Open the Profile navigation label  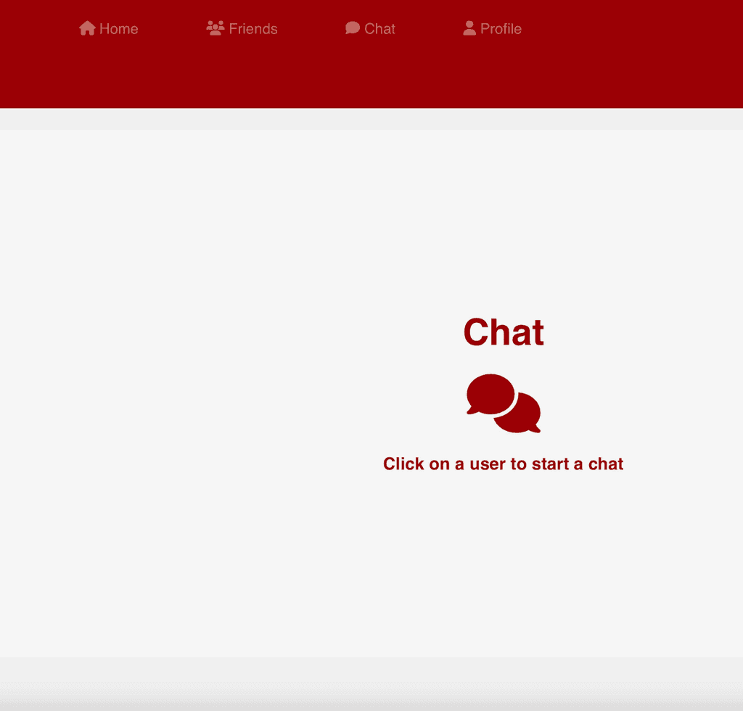click(501, 29)
